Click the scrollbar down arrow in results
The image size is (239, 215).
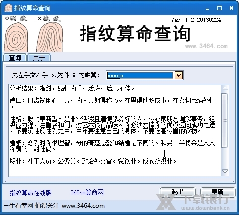point(225,171)
